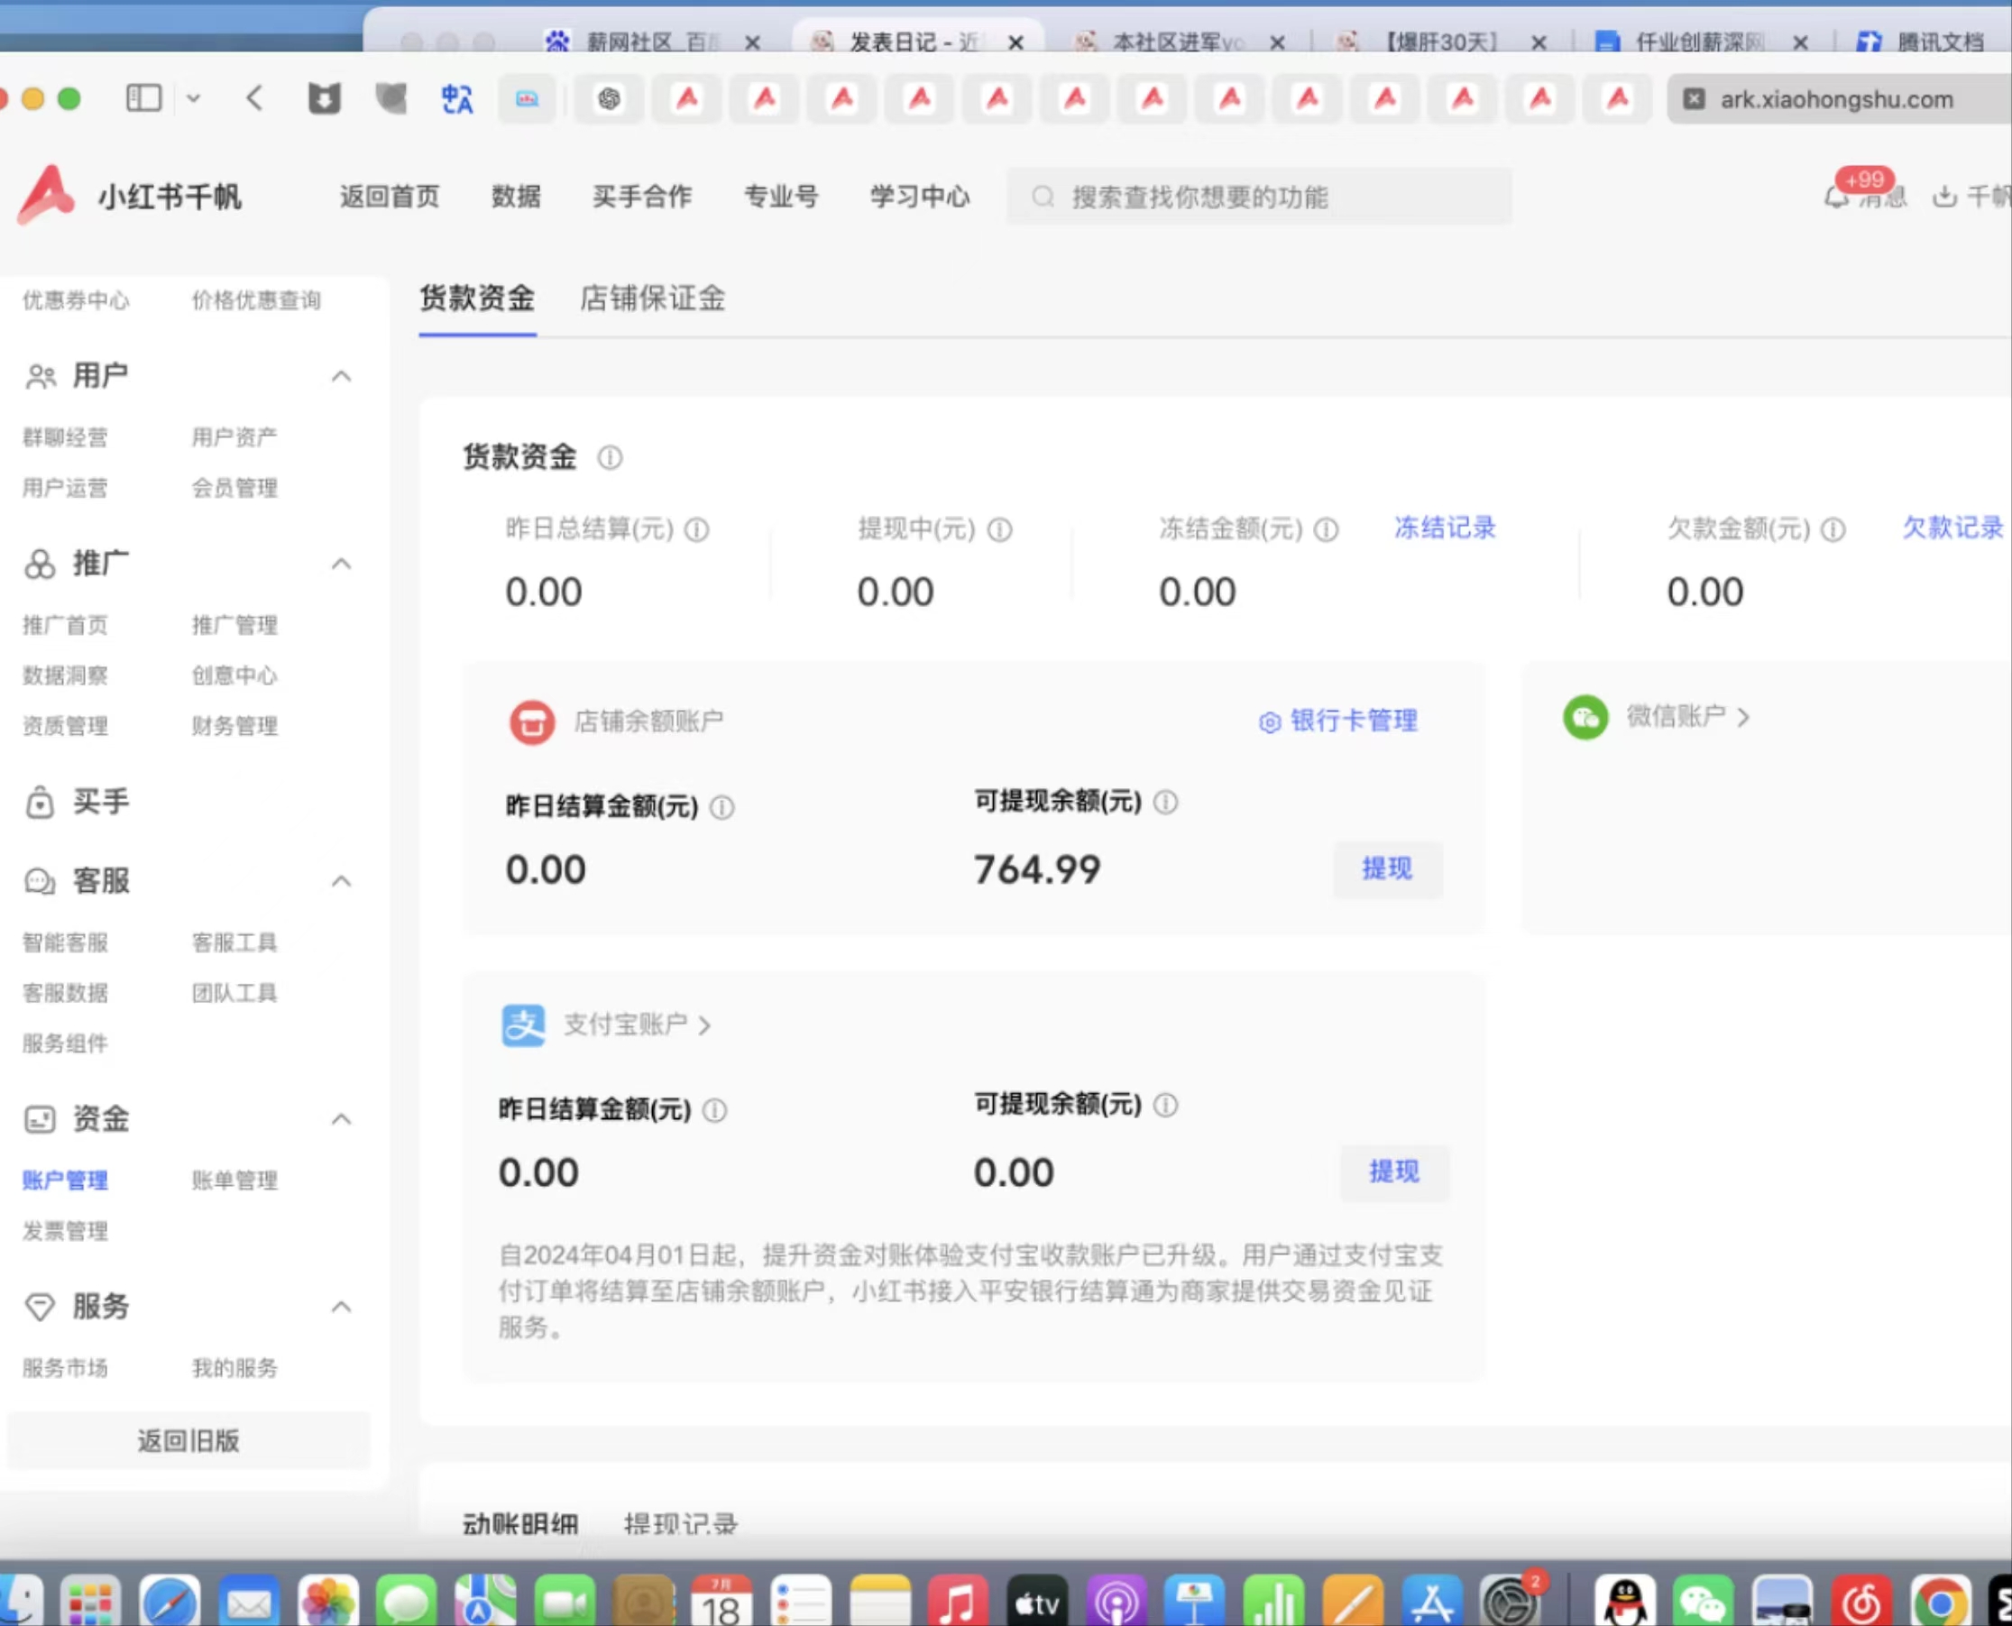Open 会员管理 in the sidebar
This screenshot has height=1626, width=2012.
(x=234, y=488)
